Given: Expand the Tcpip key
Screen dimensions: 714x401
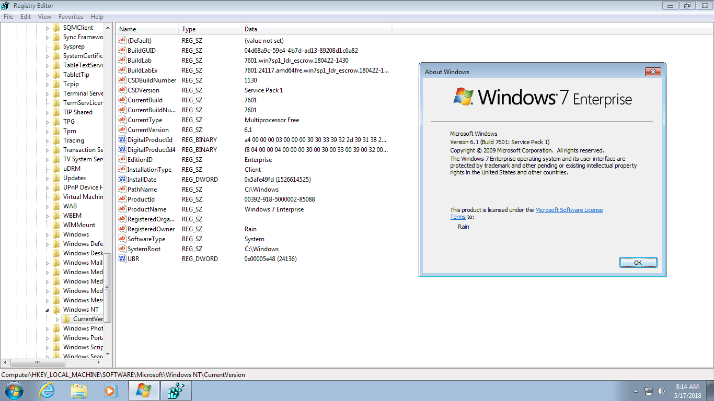Looking at the screenshot, I should [x=47, y=84].
